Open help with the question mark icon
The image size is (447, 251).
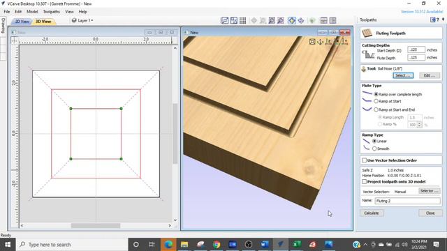click(x=438, y=20)
